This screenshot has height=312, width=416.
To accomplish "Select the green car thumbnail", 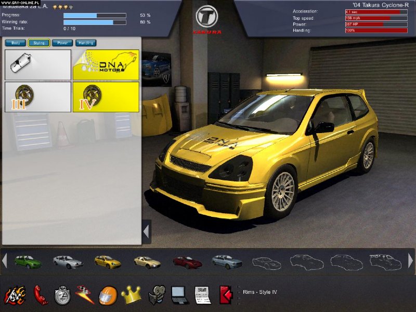I will [x=28, y=261].
